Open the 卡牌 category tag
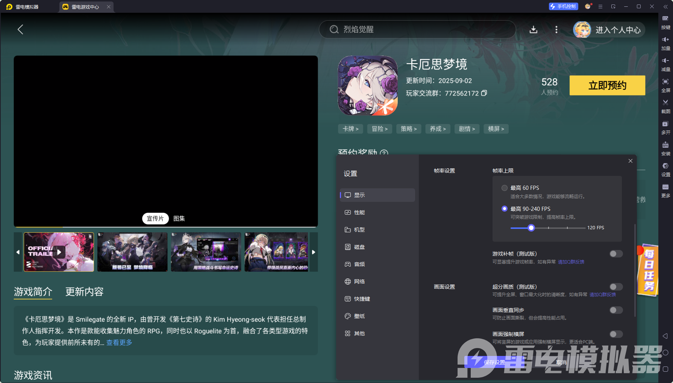 350,129
